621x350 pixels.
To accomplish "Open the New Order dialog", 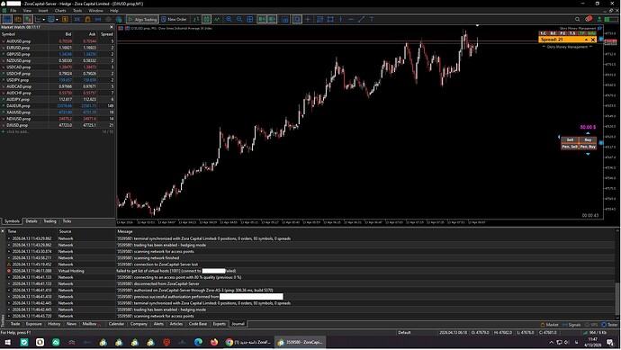I will coord(174,19).
